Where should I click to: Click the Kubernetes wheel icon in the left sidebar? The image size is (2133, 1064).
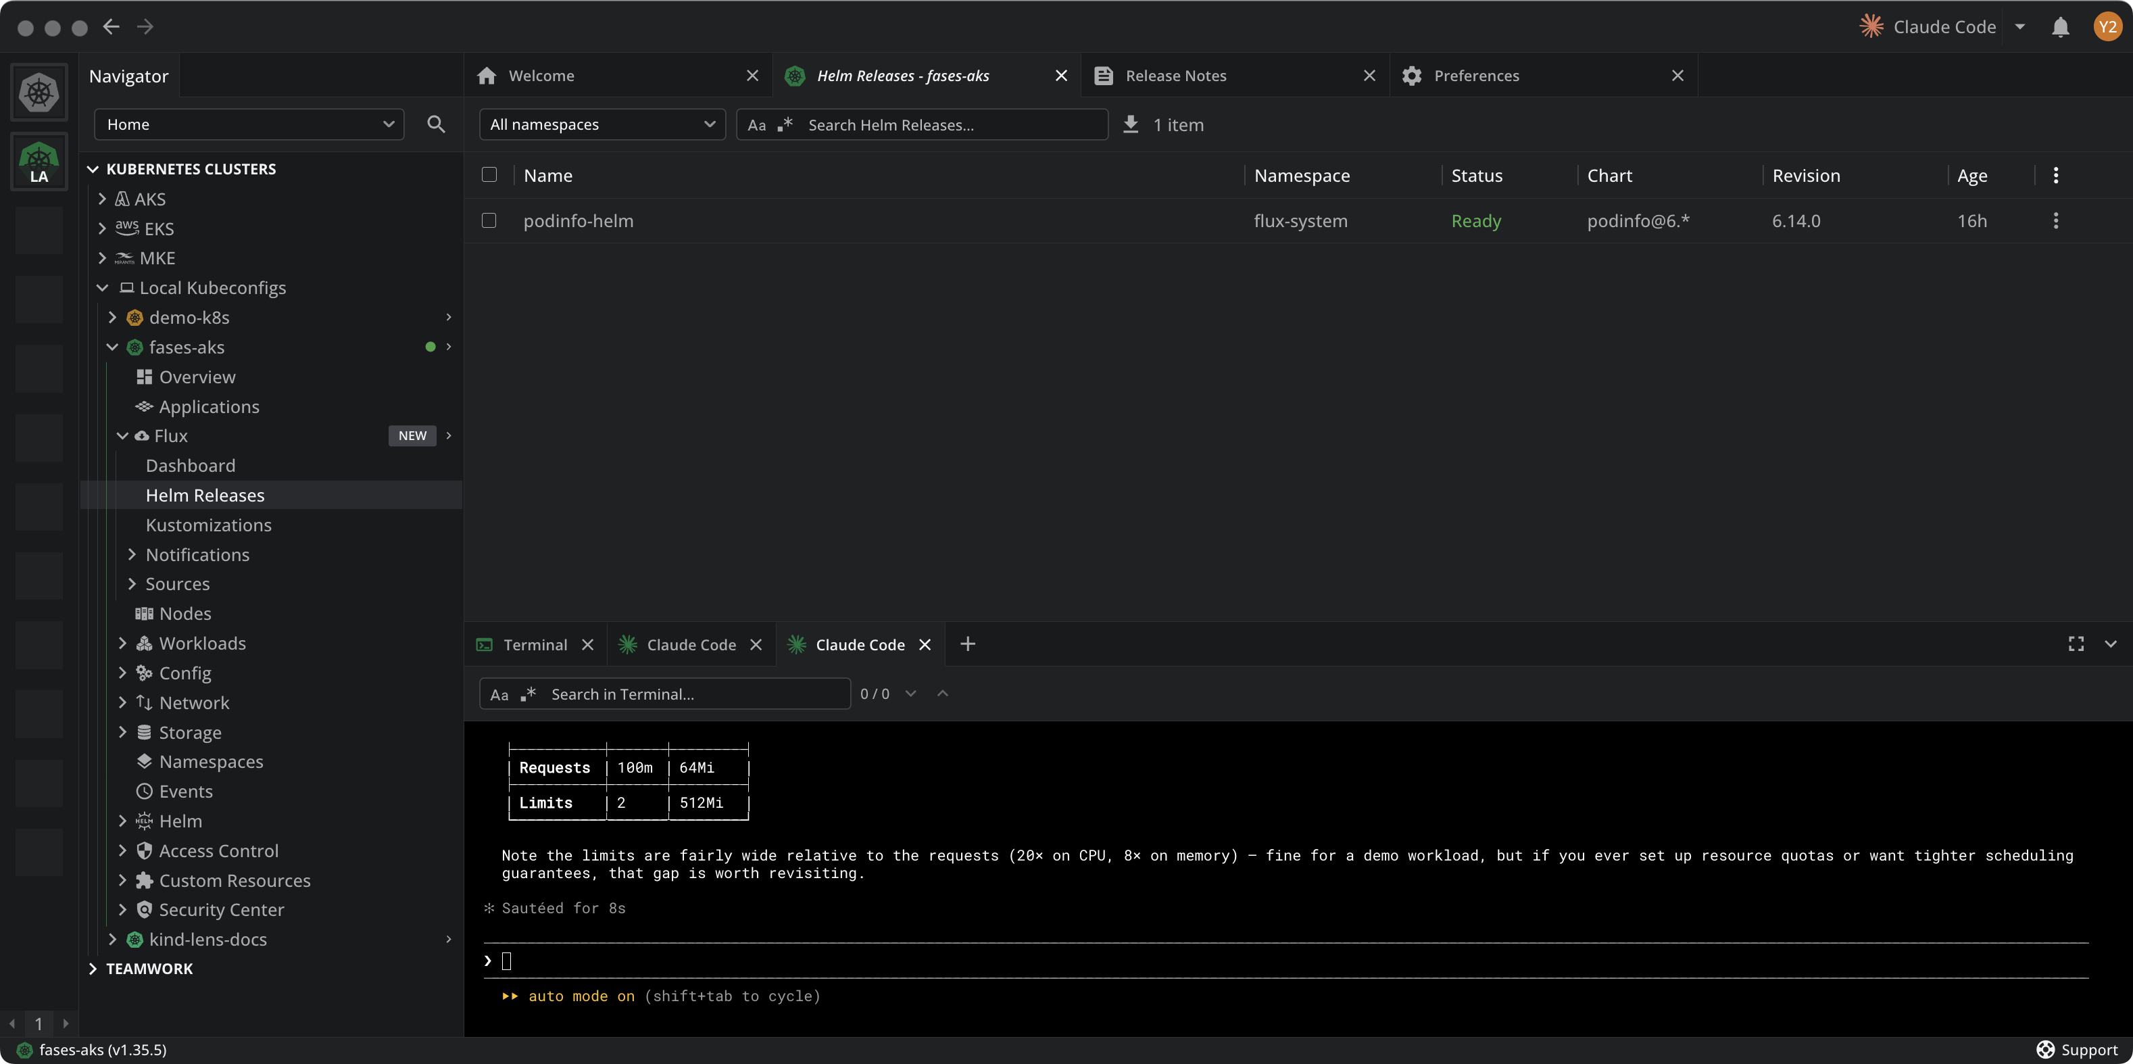[x=39, y=92]
